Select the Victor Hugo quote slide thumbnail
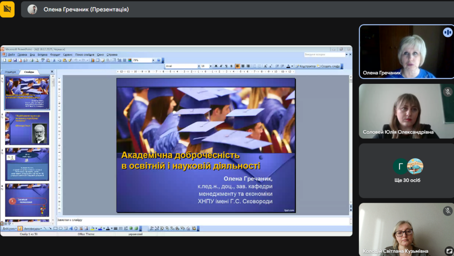 (x=27, y=128)
